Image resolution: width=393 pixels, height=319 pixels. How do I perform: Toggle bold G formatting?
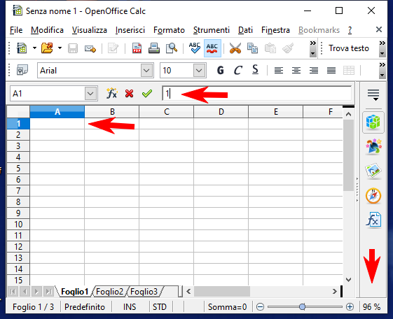tap(220, 70)
